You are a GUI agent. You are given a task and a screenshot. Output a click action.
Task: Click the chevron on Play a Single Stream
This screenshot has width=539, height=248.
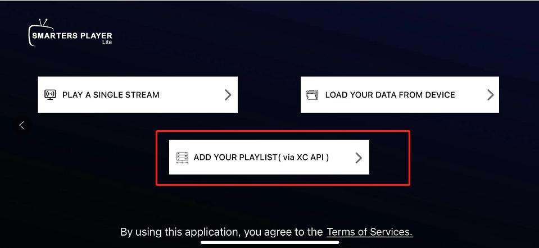(228, 95)
